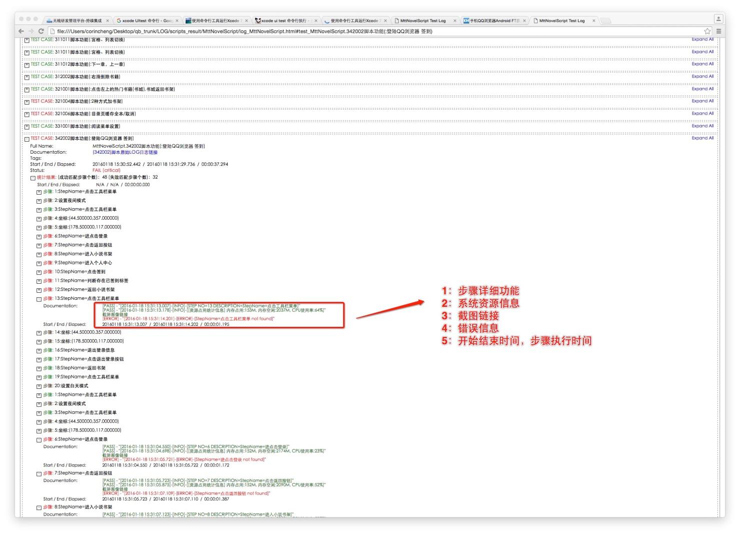Click the browser forward arrow

31,31
